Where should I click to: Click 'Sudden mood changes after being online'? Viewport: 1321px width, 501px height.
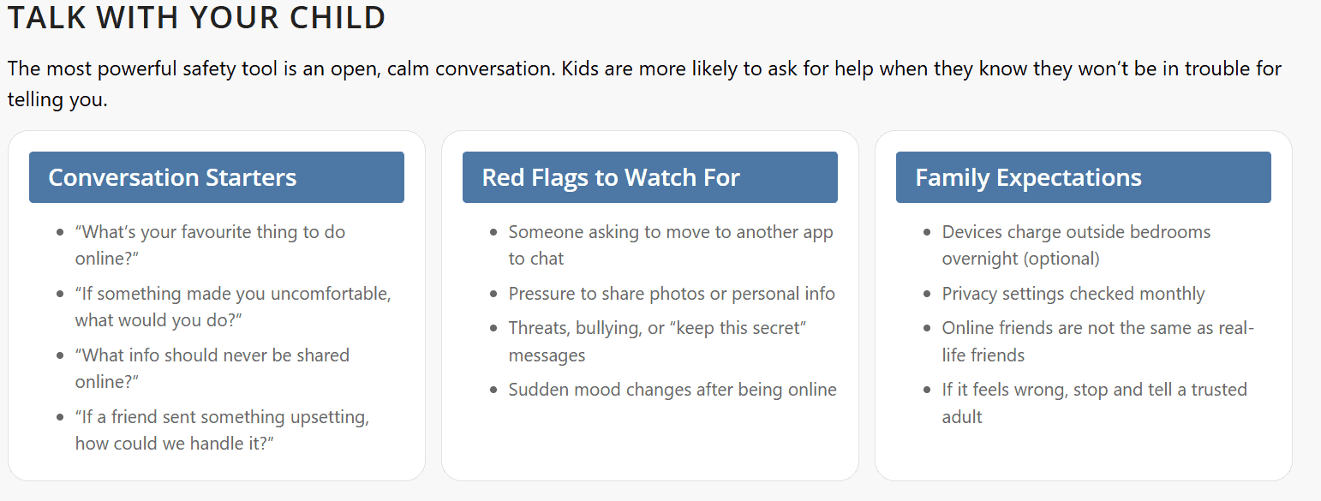point(672,390)
